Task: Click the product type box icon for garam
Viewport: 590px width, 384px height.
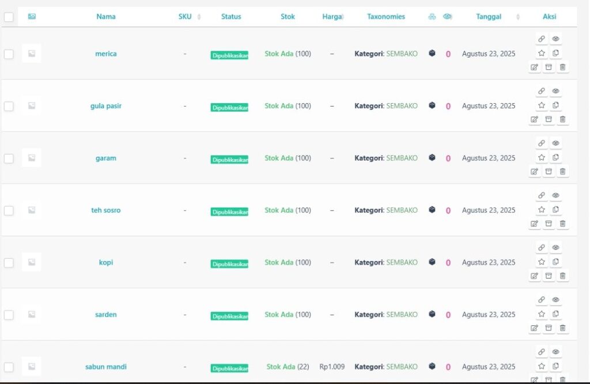Action: 432,157
